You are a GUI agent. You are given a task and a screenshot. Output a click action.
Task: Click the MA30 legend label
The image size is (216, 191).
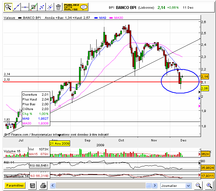coord(119,18)
